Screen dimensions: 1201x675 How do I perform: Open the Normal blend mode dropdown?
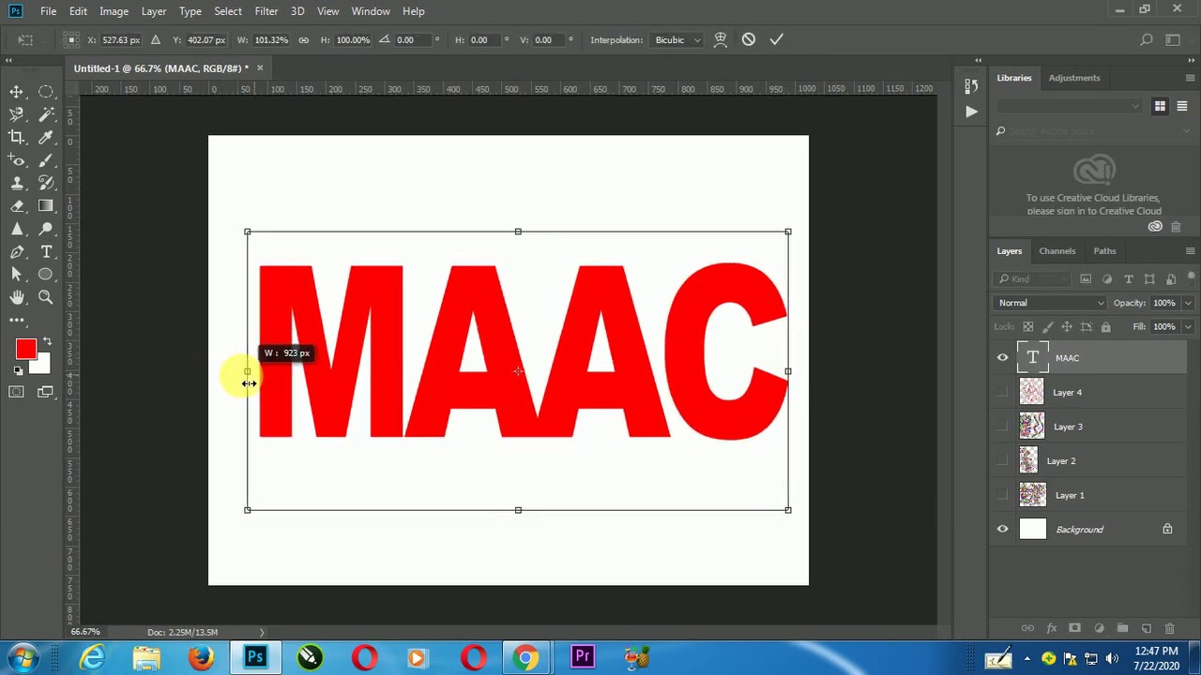[1050, 303]
